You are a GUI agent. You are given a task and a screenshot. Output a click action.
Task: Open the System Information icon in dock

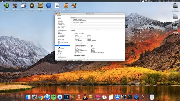coord(143,97)
